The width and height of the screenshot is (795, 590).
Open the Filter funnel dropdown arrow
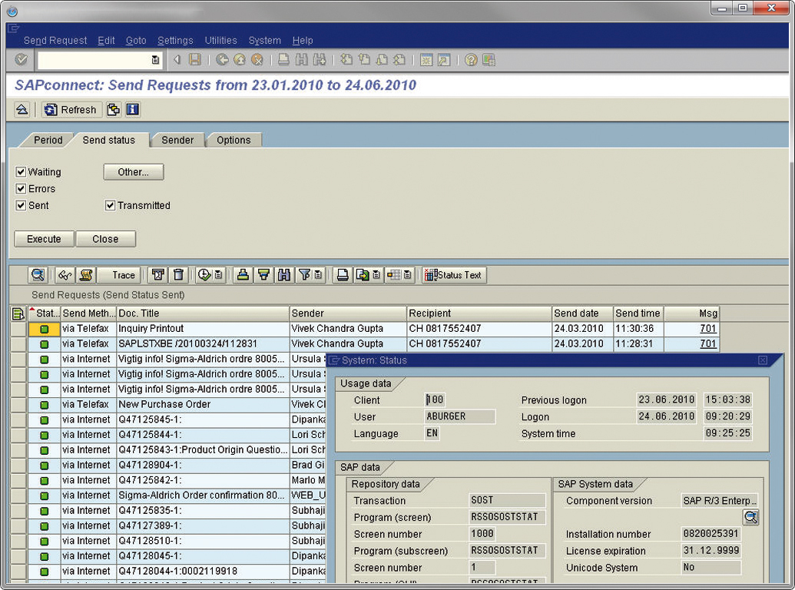(x=318, y=275)
